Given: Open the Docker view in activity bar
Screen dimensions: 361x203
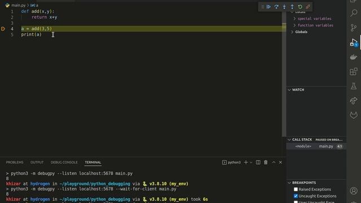Looking at the screenshot, I should click(354, 57).
